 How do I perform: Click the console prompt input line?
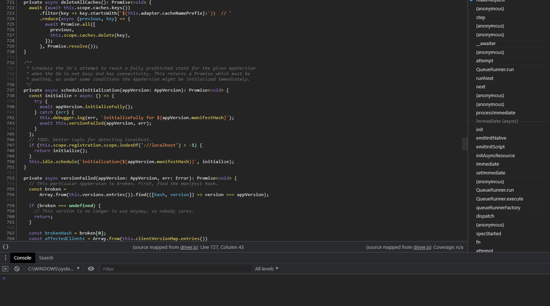point(276,278)
